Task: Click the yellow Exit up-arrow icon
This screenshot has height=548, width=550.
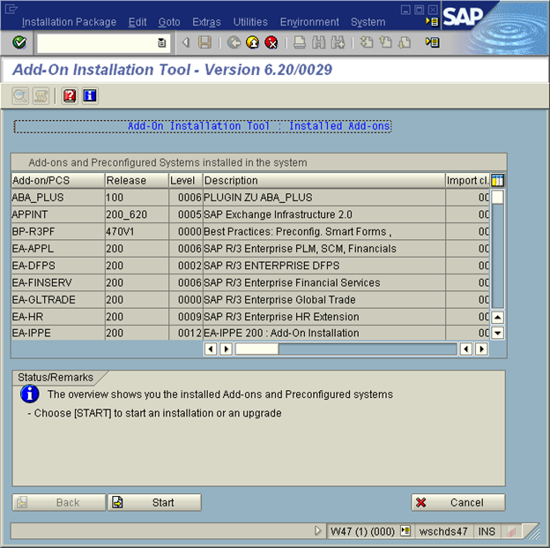Action: [x=253, y=42]
